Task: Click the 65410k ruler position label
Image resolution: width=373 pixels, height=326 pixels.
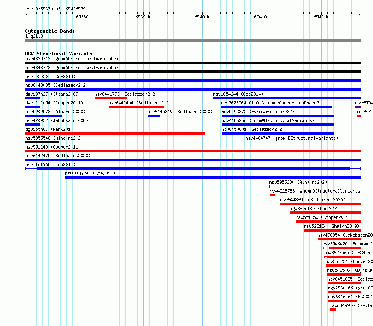Action: pos(262,17)
